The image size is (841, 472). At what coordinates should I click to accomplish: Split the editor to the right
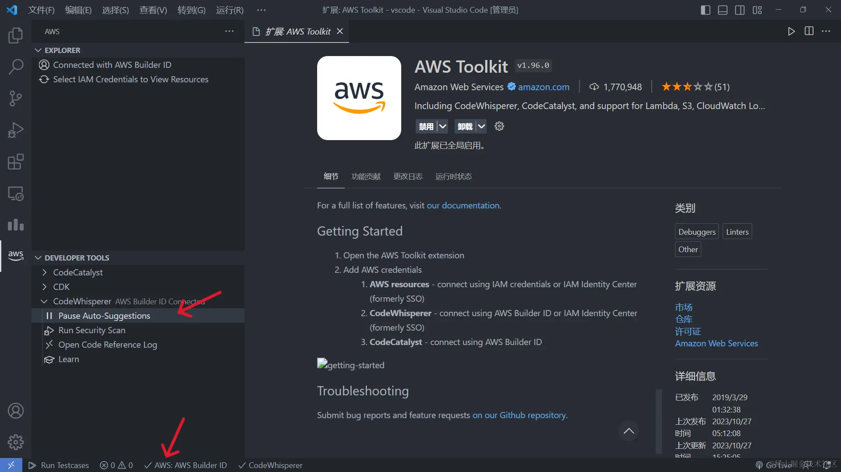point(809,31)
